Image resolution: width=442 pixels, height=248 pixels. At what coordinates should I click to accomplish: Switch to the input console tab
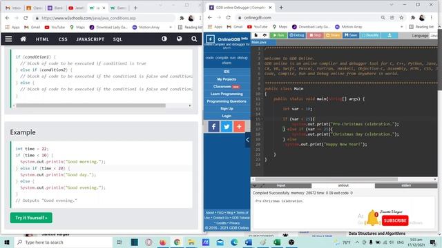281,185
